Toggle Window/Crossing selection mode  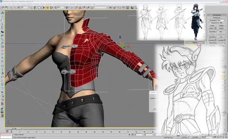pyautogui.click(x=43, y=8)
